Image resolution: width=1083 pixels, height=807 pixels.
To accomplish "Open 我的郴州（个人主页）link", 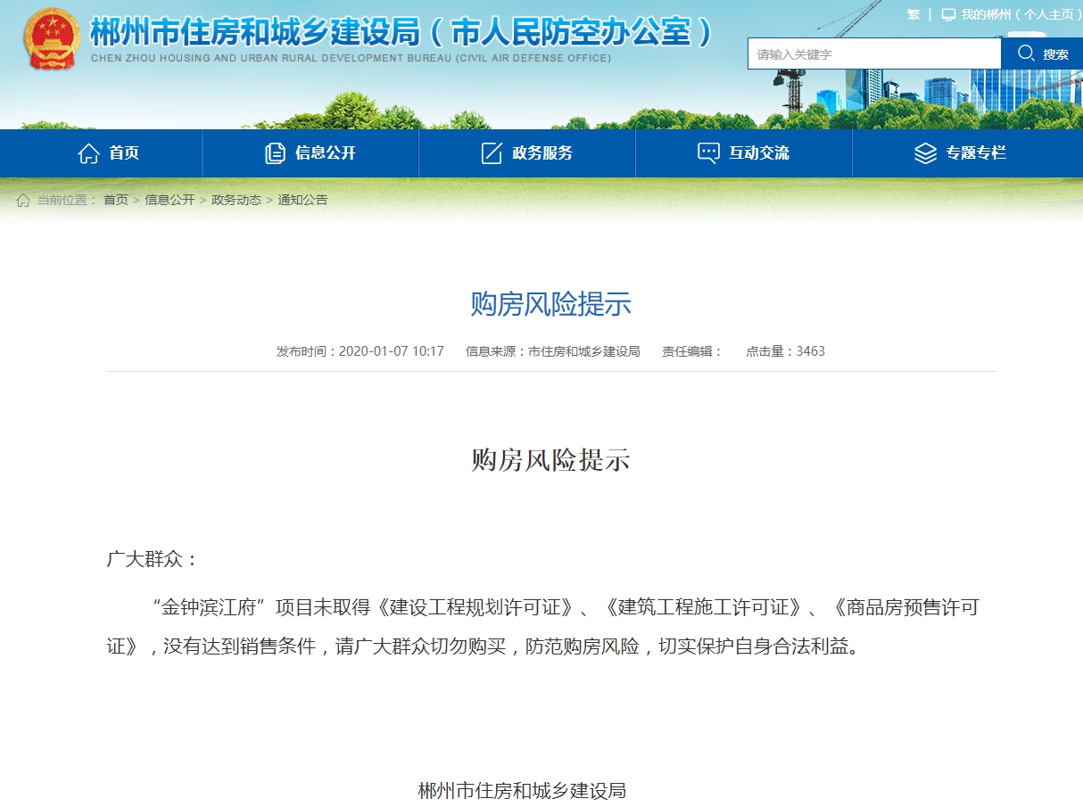I will (x=1018, y=15).
